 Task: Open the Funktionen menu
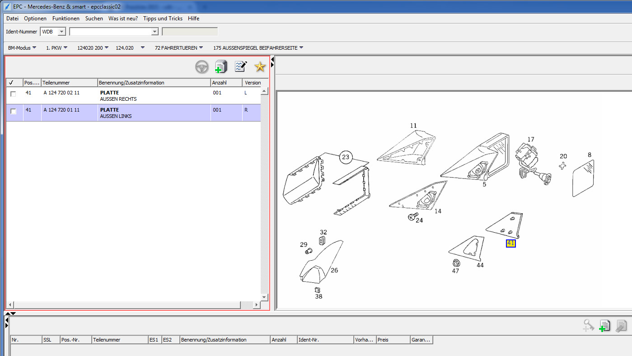tap(66, 19)
